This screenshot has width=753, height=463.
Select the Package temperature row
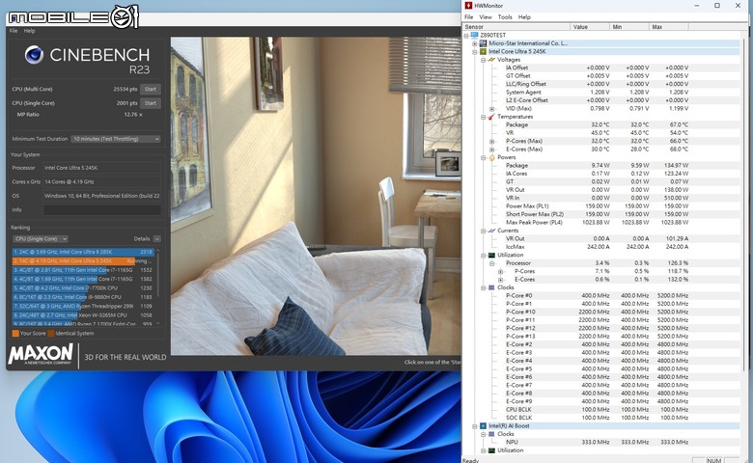(x=597, y=124)
